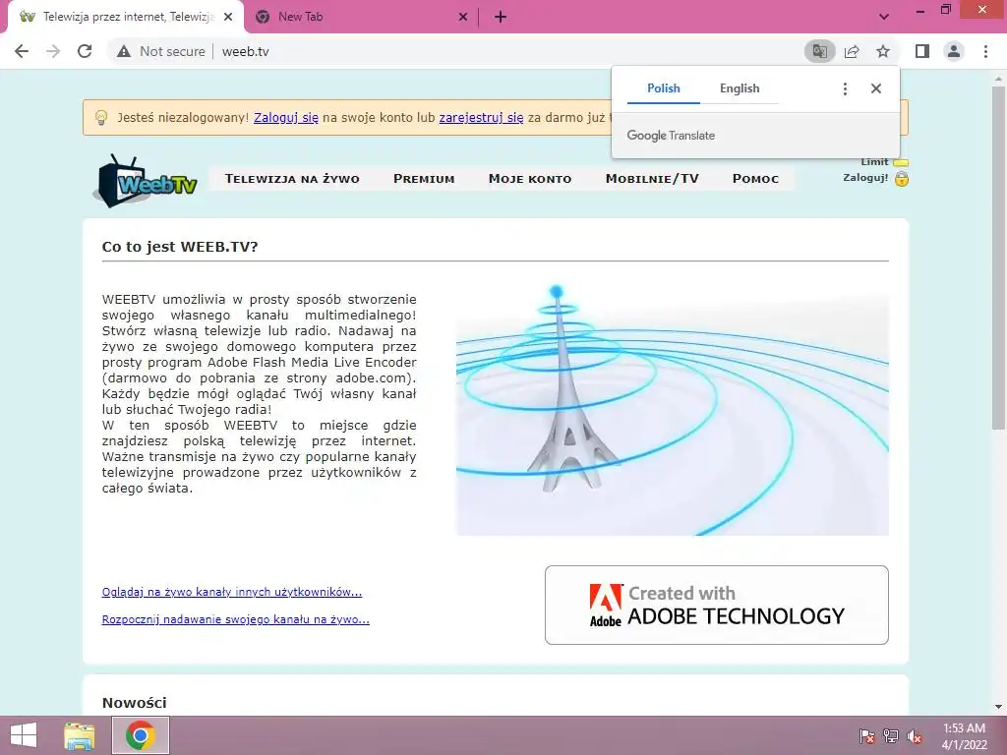The height and width of the screenshot is (755, 1007).
Task: Close the Telewizja przez internet tab
Action: coord(228,18)
